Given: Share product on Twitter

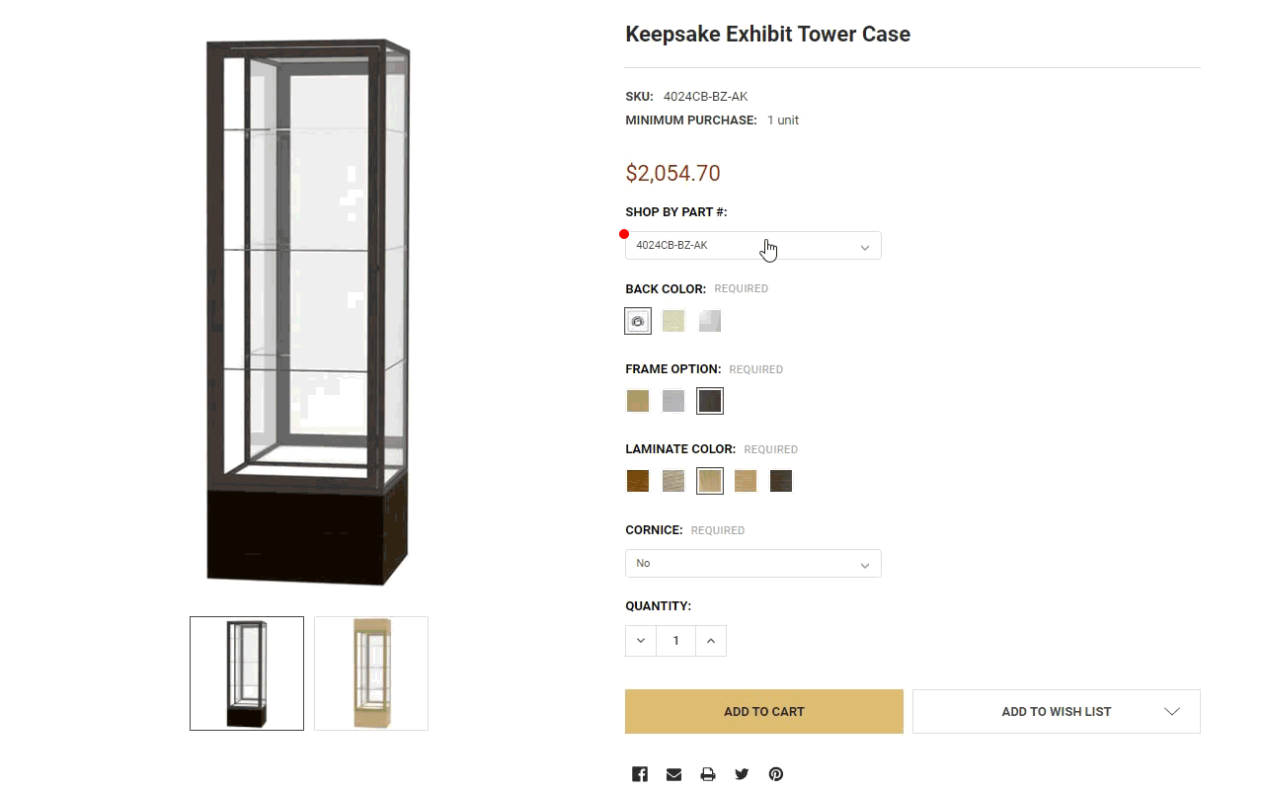Looking at the screenshot, I should point(742,774).
